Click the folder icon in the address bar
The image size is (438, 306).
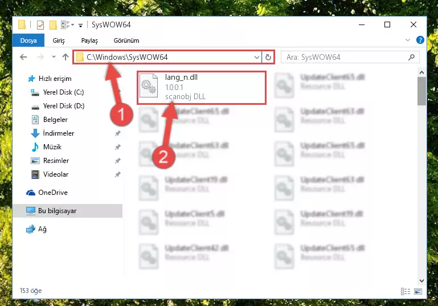point(80,58)
